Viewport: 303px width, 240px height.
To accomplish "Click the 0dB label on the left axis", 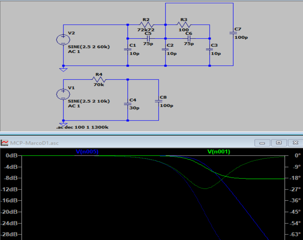I will point(12,156).
